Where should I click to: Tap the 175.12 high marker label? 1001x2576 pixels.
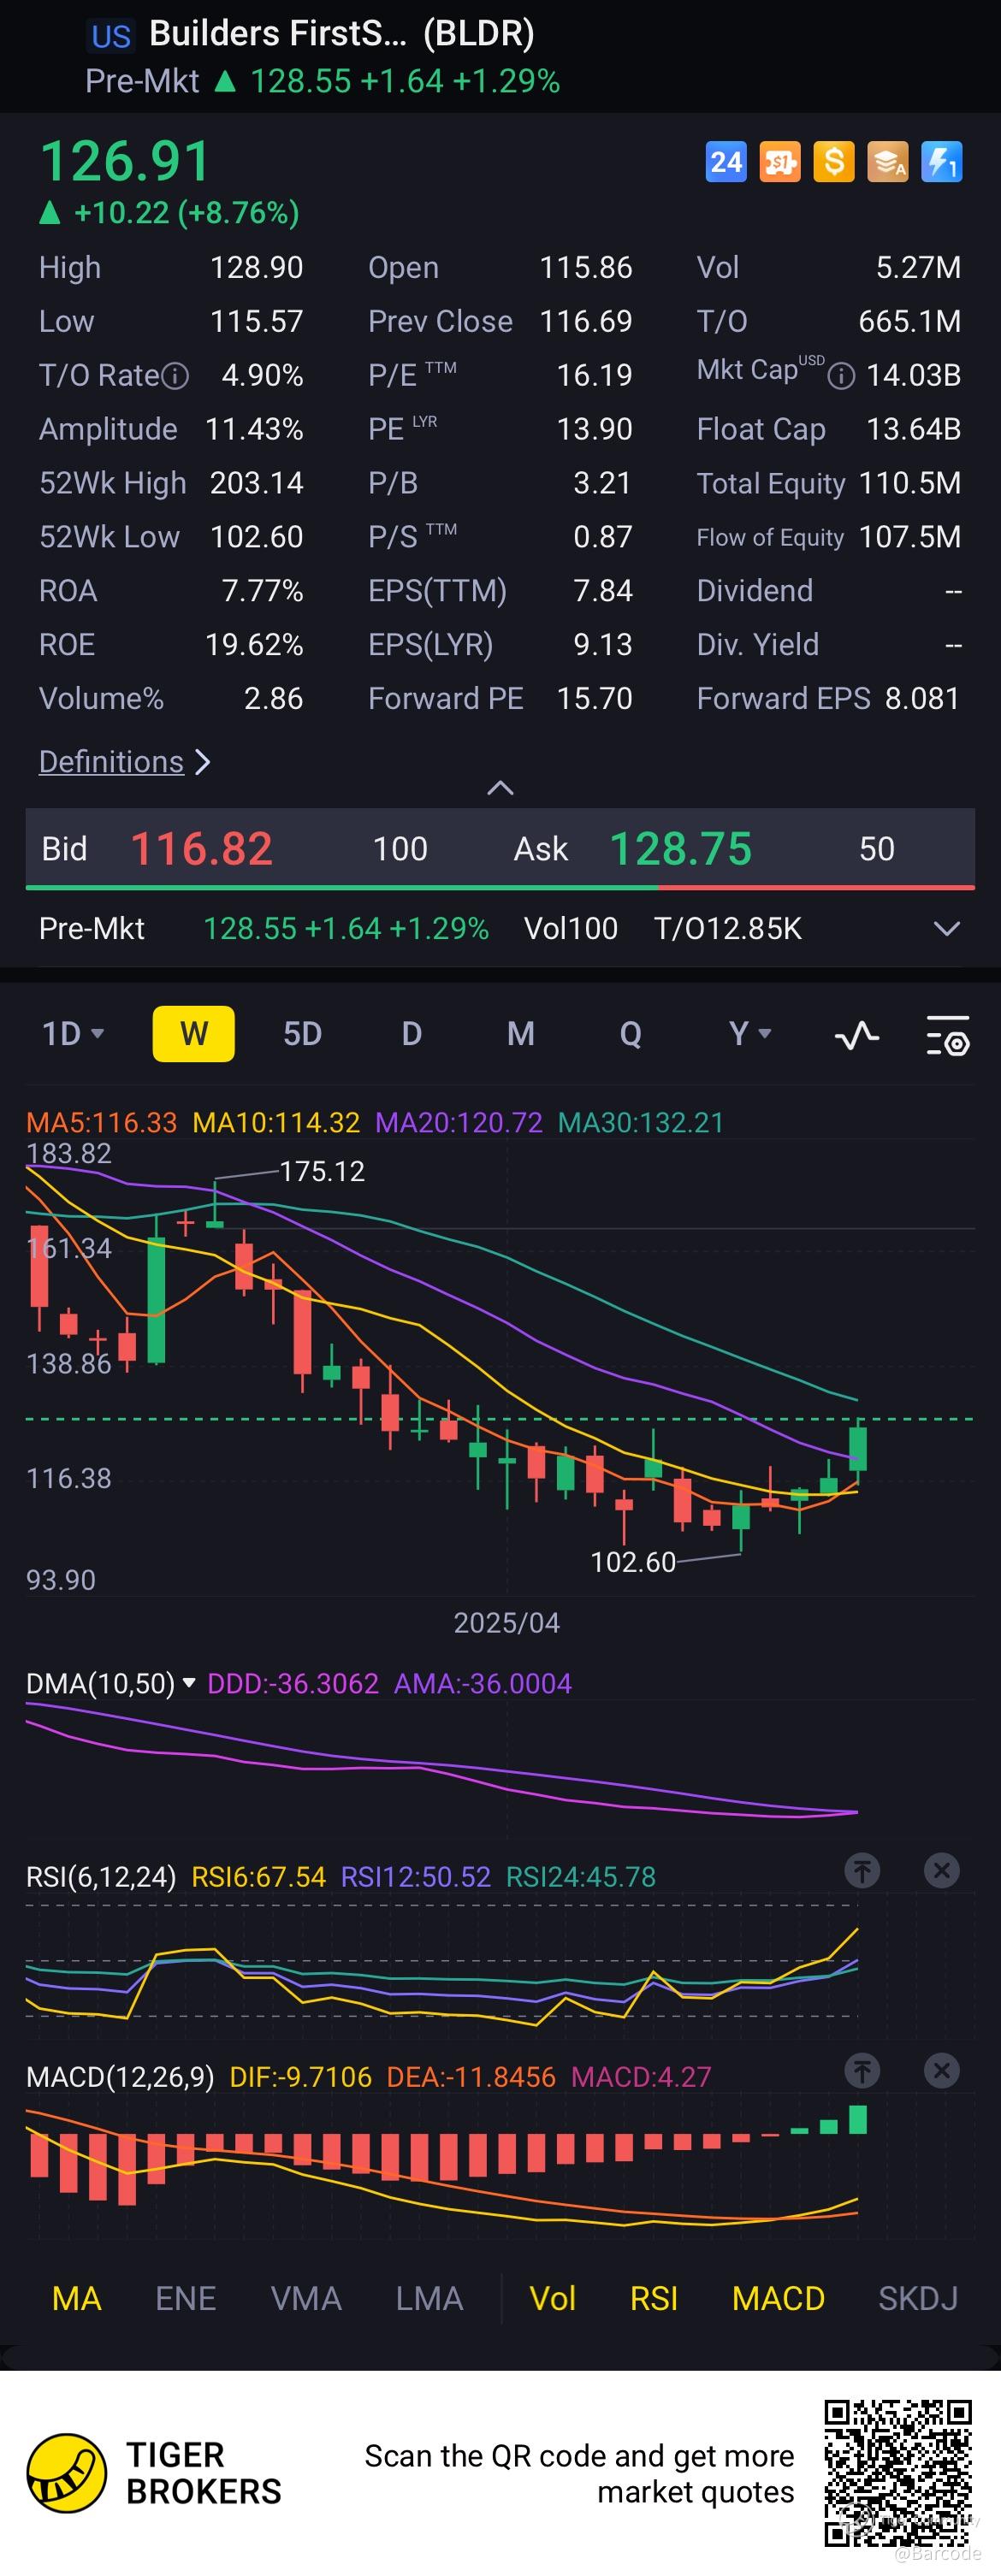click(322, 1171)
